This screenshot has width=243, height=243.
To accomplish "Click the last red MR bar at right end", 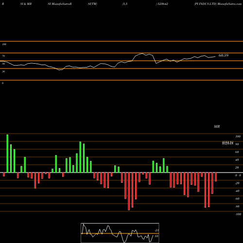I will [216, 177].
